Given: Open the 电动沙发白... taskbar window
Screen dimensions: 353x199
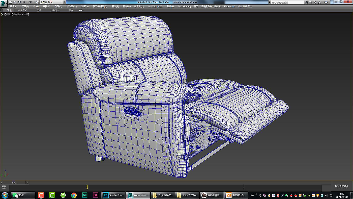Looking at the screenshot, I should (x=236, y=195).
